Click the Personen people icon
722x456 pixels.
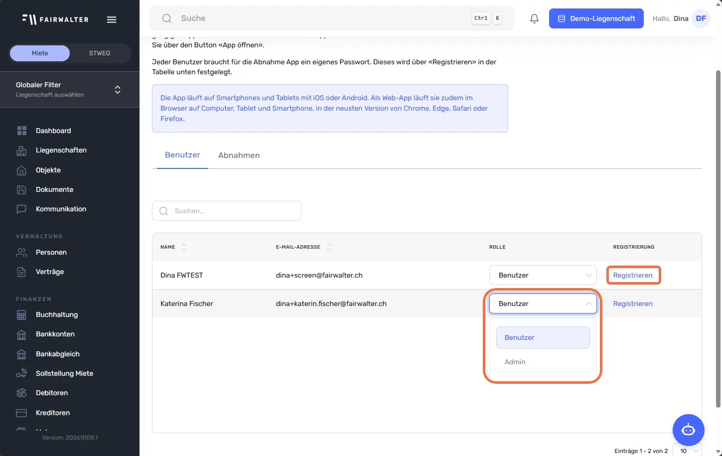point(21,253)
